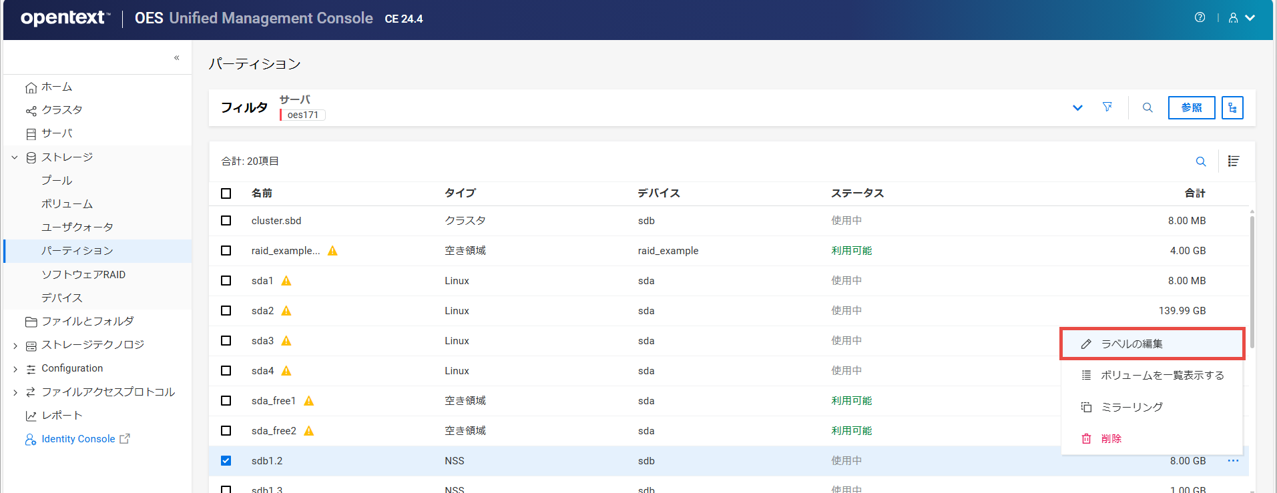The height and width of the screenshot is (493, 1277).
Task: Click the 参照 button
Action: 1191,107
